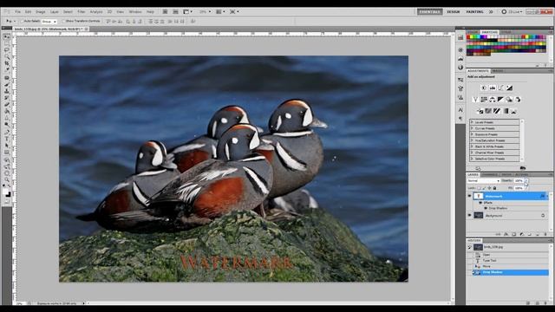The width and height of the screenshot is (555, 312).
Task: Toggle lock transparent pixels
Action: click(x=479, y=188)
